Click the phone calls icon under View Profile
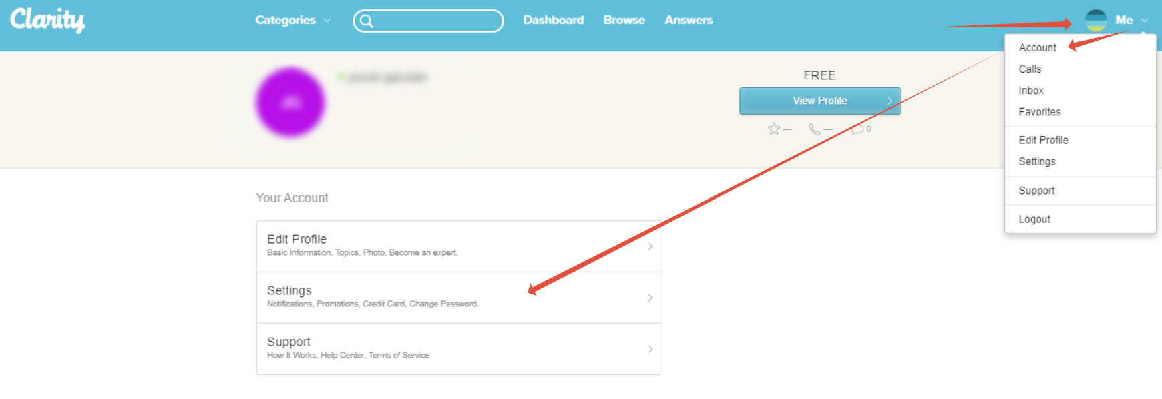Screen dimensions: 1162x399 tap(814, 129)
